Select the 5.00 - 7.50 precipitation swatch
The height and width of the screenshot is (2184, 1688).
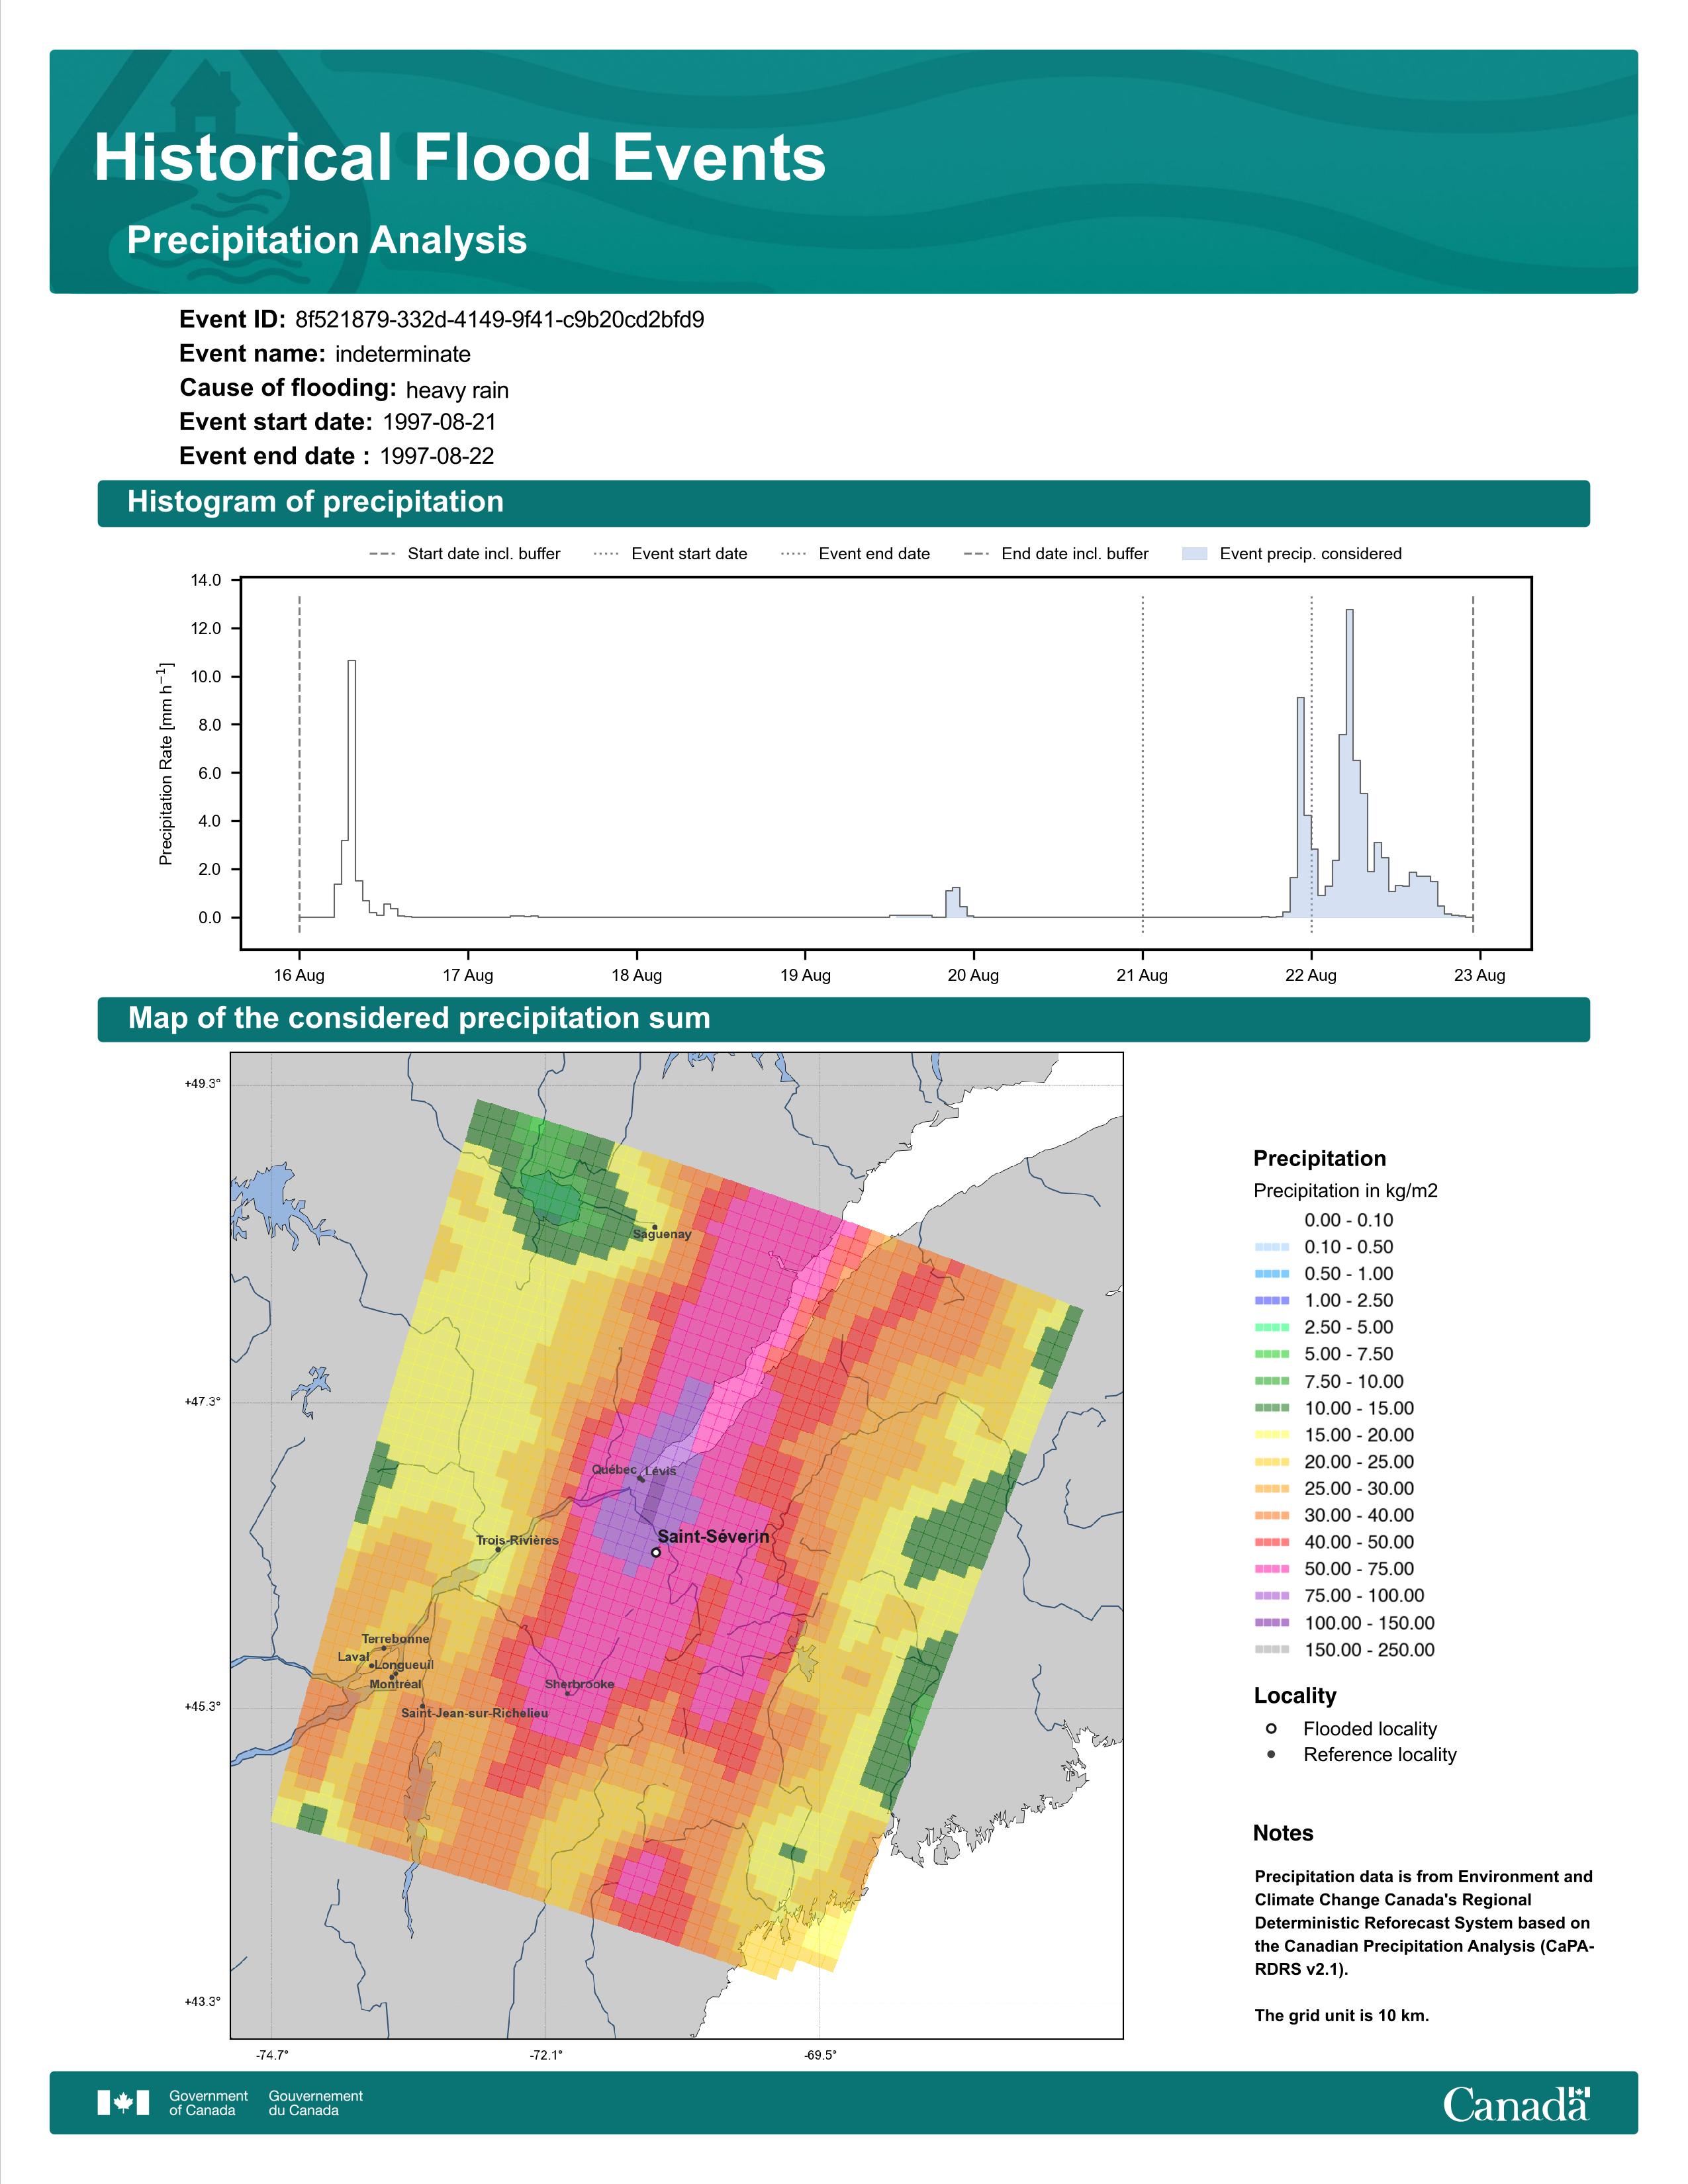1271,1354
